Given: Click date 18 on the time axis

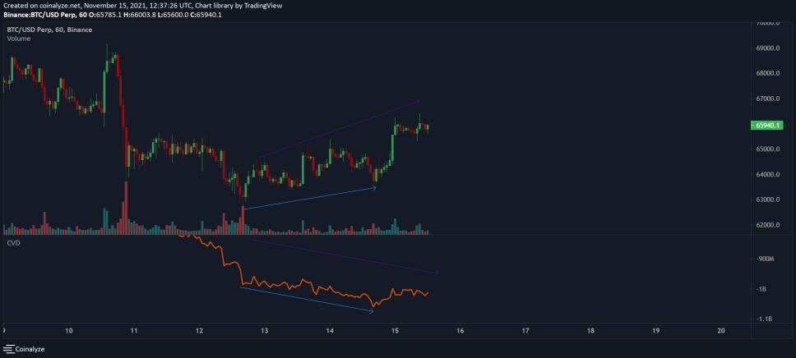Looking at the screenshot, I should pyautogui.click(x=590, y=330).
